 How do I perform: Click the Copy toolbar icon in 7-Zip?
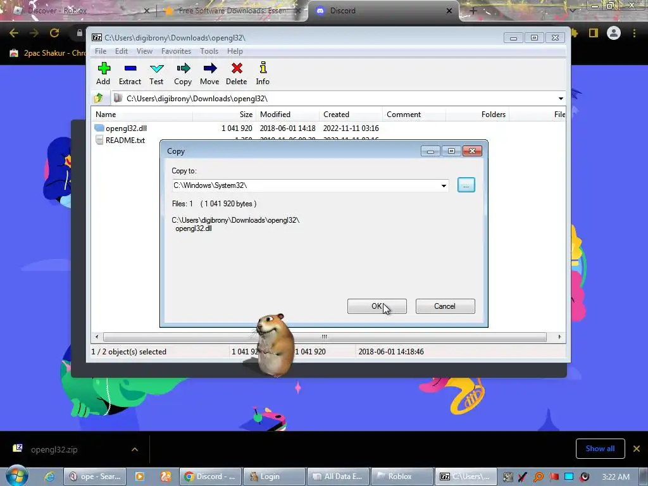183,73
